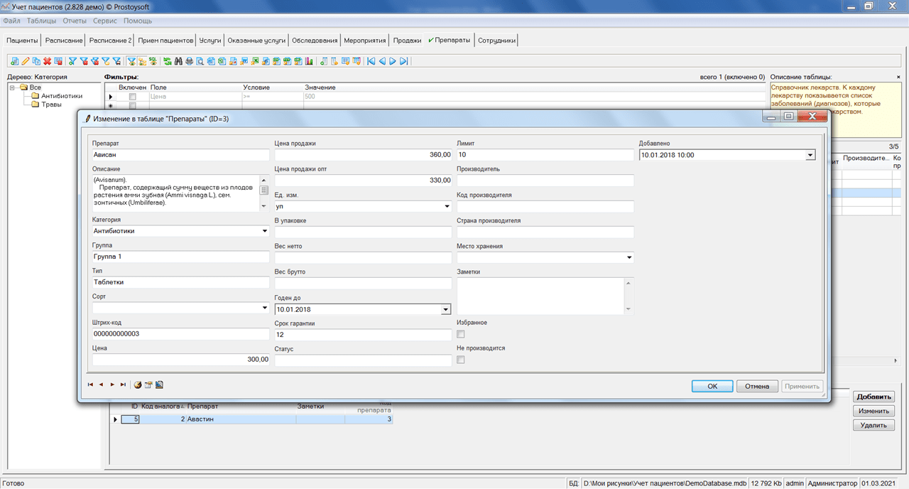The image size is (909, 489).
Task: Click the green refresh arrows toolbar icon
Action: [168, 61]
